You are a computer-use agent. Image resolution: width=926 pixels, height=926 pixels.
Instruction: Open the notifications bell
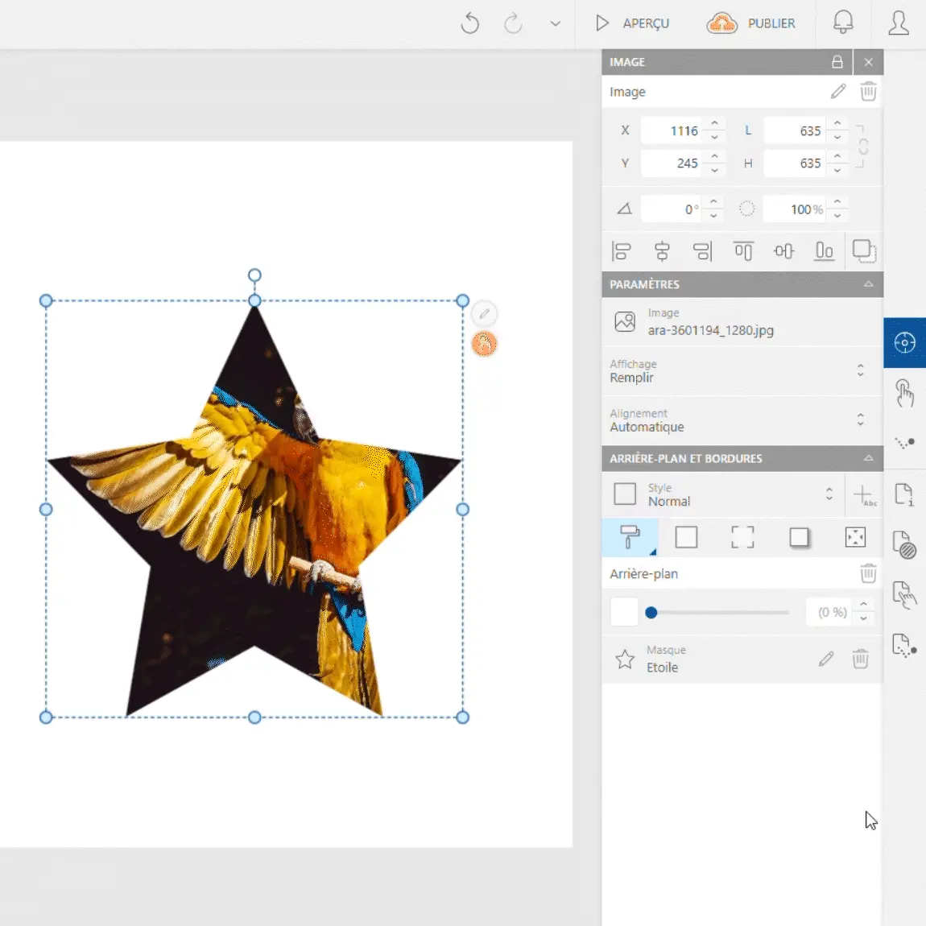click(x=842, y=23)
